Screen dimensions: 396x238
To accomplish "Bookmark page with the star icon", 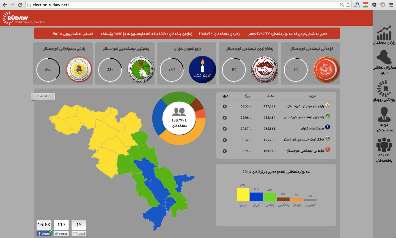I will [x=348, y=5].
